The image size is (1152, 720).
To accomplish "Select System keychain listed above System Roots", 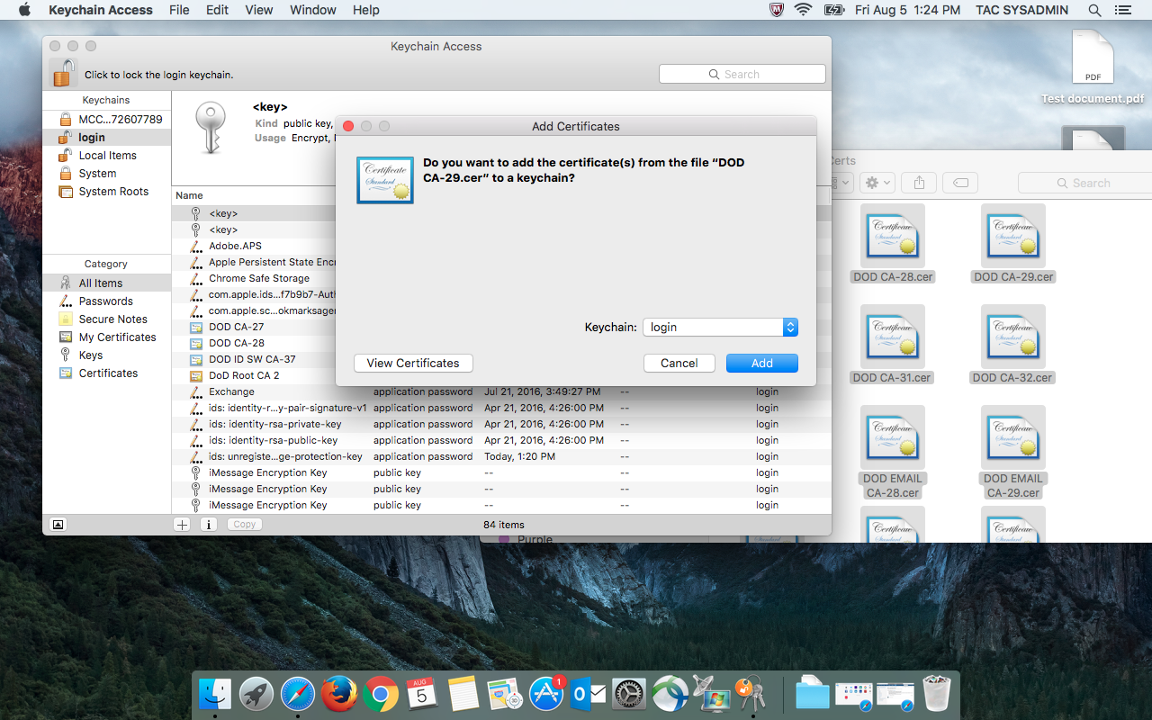I will click(106, 174).
